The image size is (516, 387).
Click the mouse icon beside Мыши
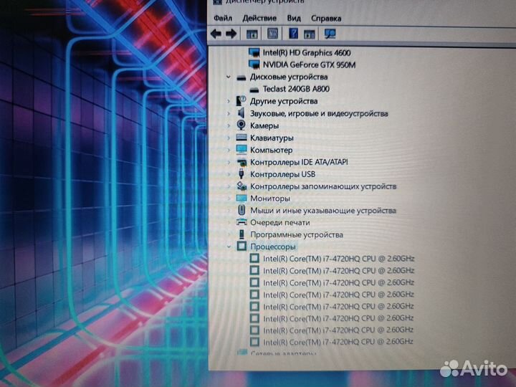(242, 210)
